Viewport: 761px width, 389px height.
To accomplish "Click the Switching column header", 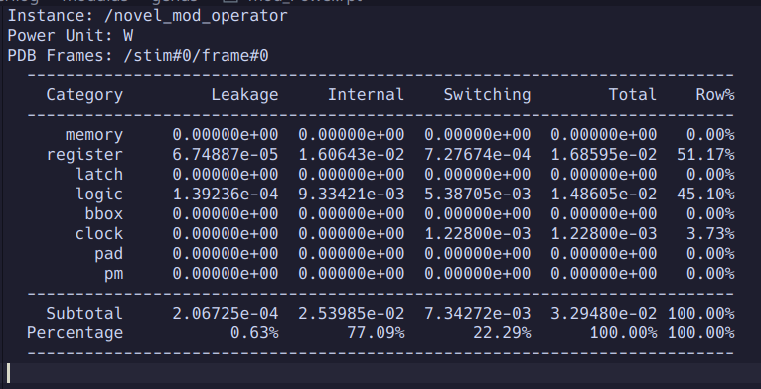I will pyautogui.click(x=487, y=95).
